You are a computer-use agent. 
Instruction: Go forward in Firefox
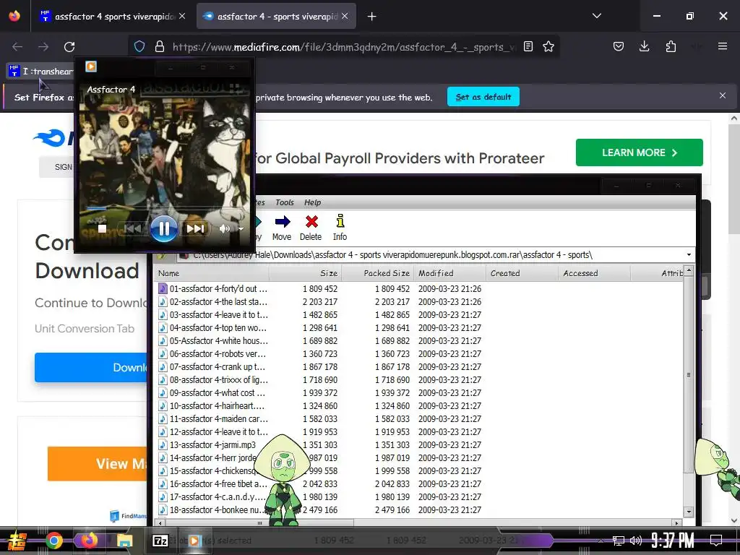tap(43, 47)
